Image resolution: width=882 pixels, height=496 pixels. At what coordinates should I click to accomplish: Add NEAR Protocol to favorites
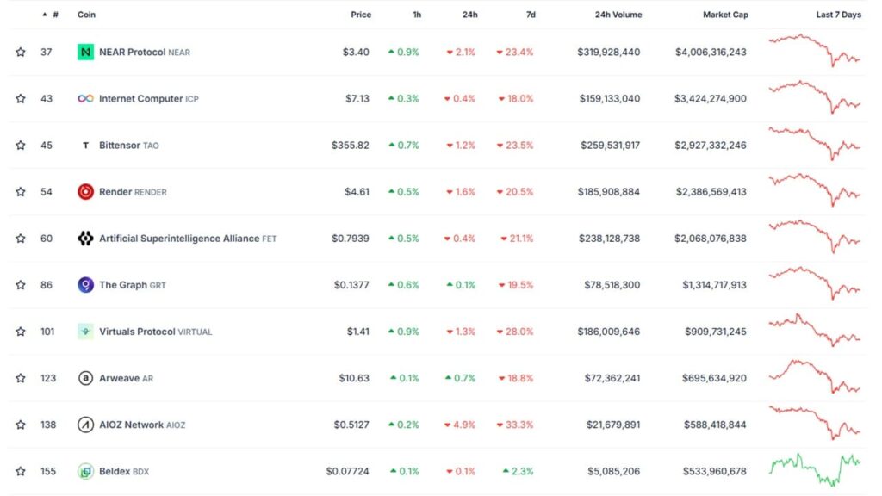click(x=20, y=52)
